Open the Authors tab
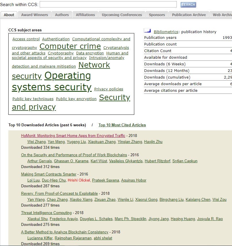Viewport: 232px width, 246px height. click(62, 15)
